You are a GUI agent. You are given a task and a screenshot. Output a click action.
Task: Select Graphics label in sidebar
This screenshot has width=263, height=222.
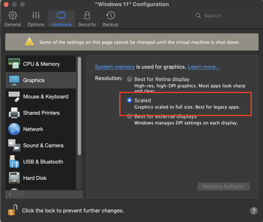34,80
